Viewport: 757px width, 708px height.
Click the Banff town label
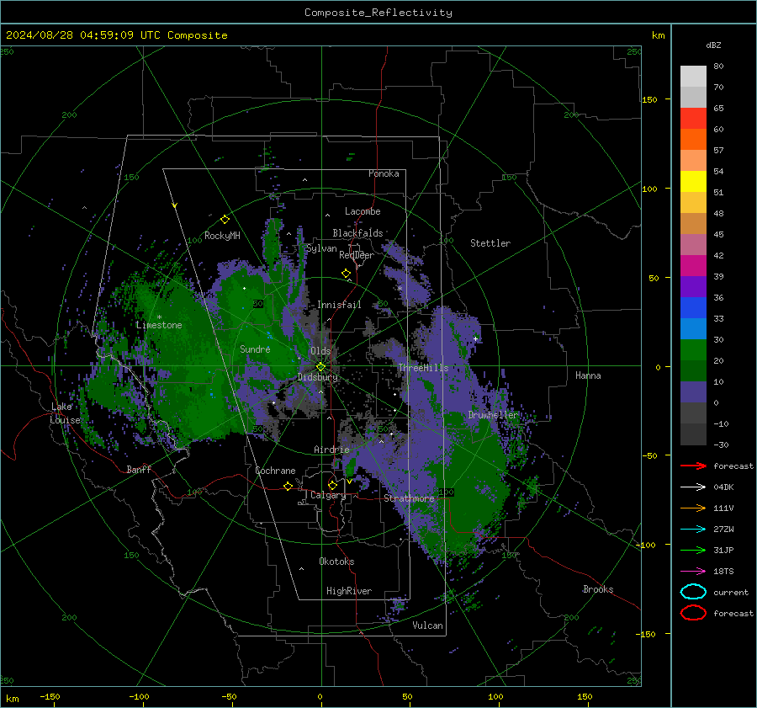139,469
